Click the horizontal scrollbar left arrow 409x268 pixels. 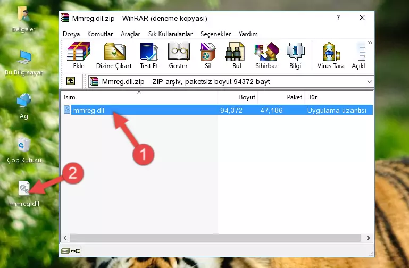coord(65,238)
